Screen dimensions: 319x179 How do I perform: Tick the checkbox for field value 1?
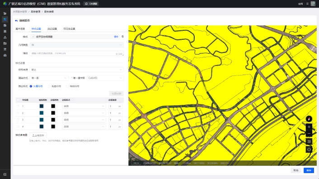[x=18, y=106]
